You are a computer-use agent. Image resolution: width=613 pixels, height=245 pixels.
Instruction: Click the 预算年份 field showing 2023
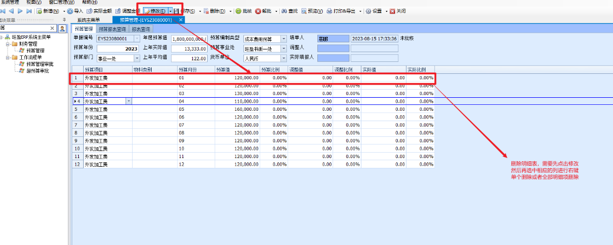(x=118, y=48)
